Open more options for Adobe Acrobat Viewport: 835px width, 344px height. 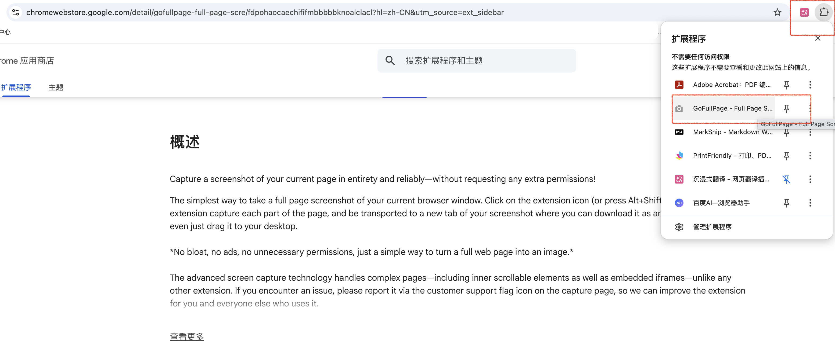[x=810, y=85]
